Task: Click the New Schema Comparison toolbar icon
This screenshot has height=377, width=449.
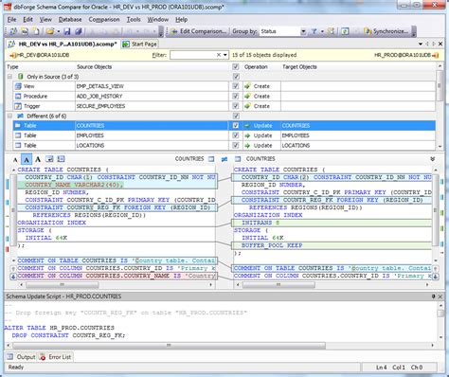Action: pos(13,31)
